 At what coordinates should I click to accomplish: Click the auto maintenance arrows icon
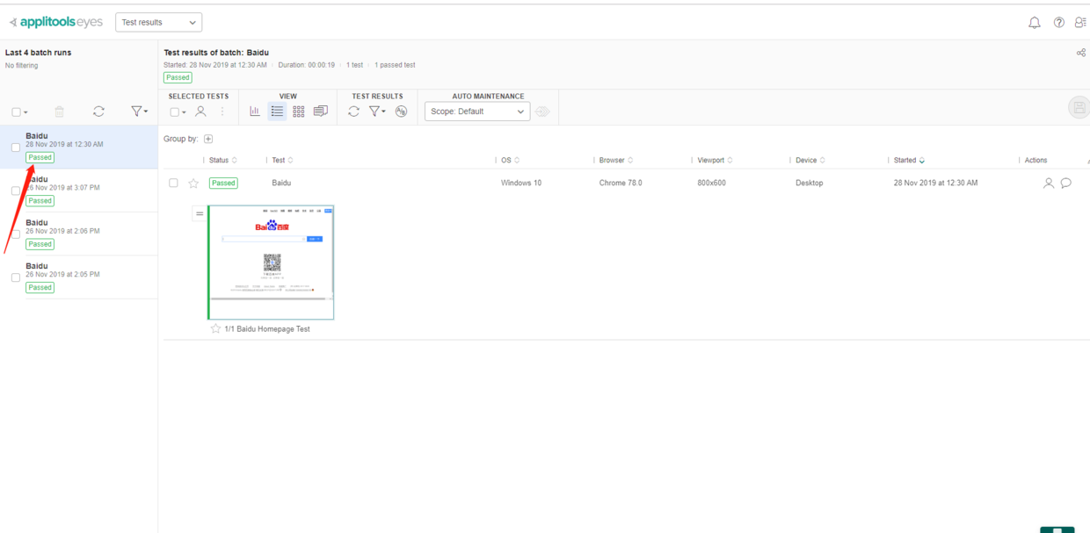[x=542, y=112]
